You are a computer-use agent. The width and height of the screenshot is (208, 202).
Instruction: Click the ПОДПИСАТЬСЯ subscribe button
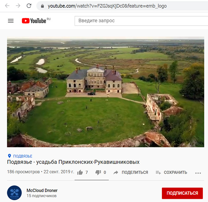pyautogui.click(x=182, y=193)
